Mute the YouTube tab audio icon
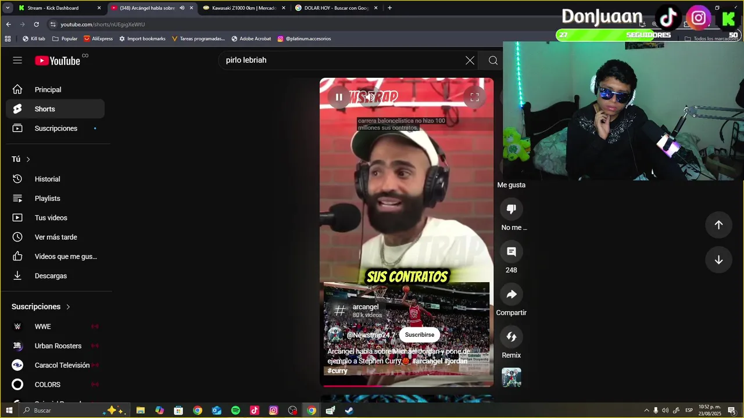The image size is (744, 418). pos(183,8)
